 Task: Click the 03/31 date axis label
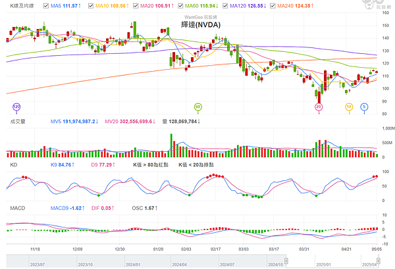pos(304,249)
